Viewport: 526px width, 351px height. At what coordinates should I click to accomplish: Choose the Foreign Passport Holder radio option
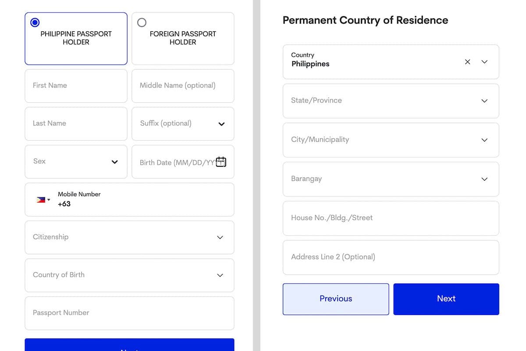pos(142,22)
